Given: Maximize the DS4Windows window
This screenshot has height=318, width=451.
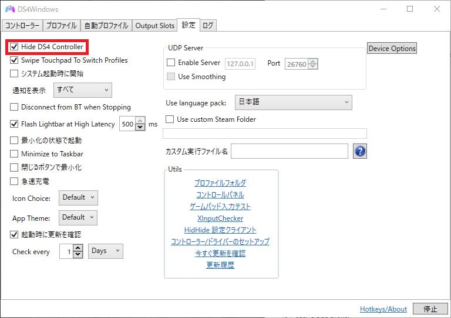Looking at the screenshot, I should (x=410, y=9).
